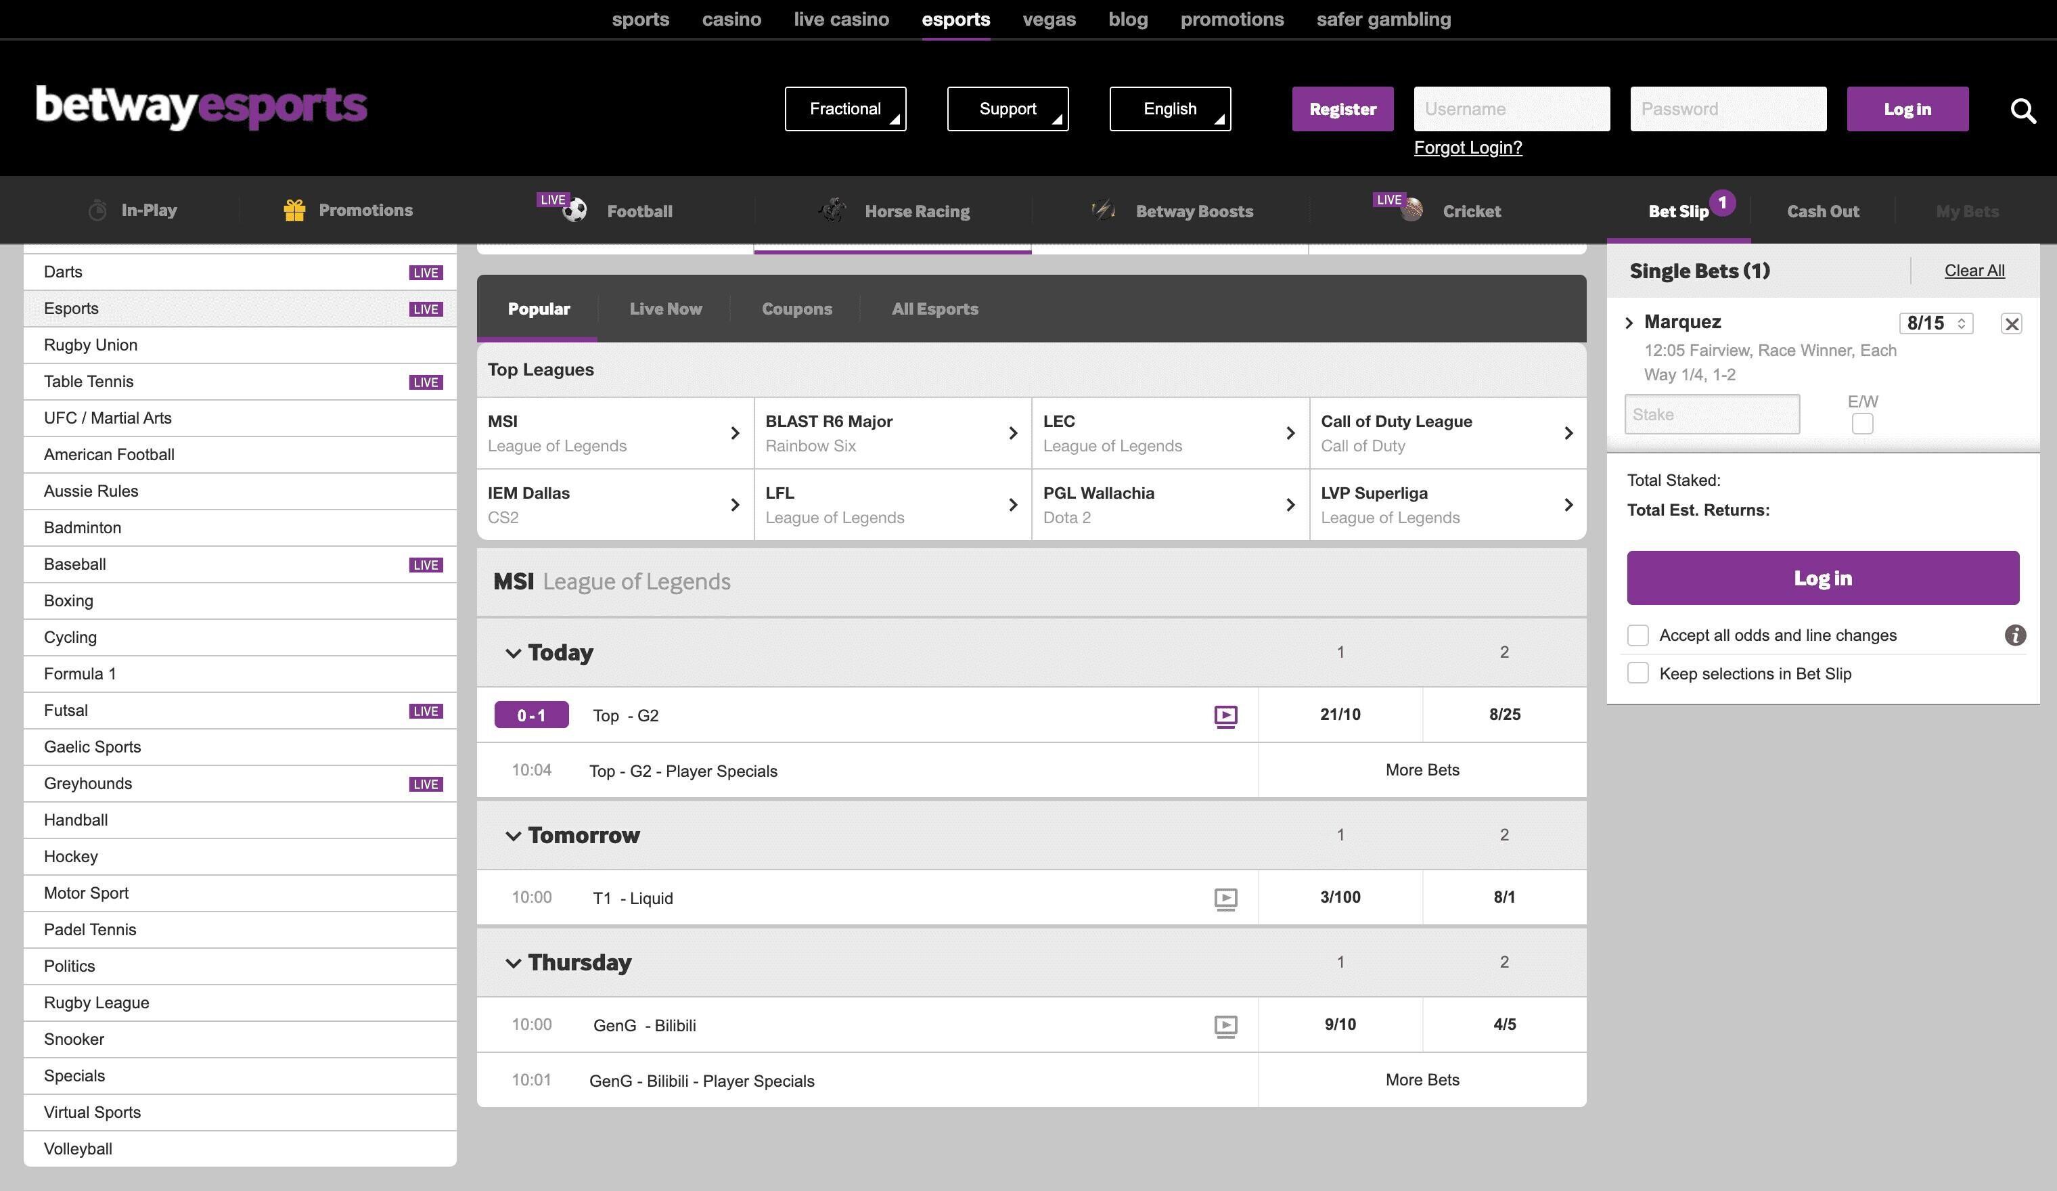Click the Forgot Login? link
2057x1191 pixels.
click(x=1468, y=148)
